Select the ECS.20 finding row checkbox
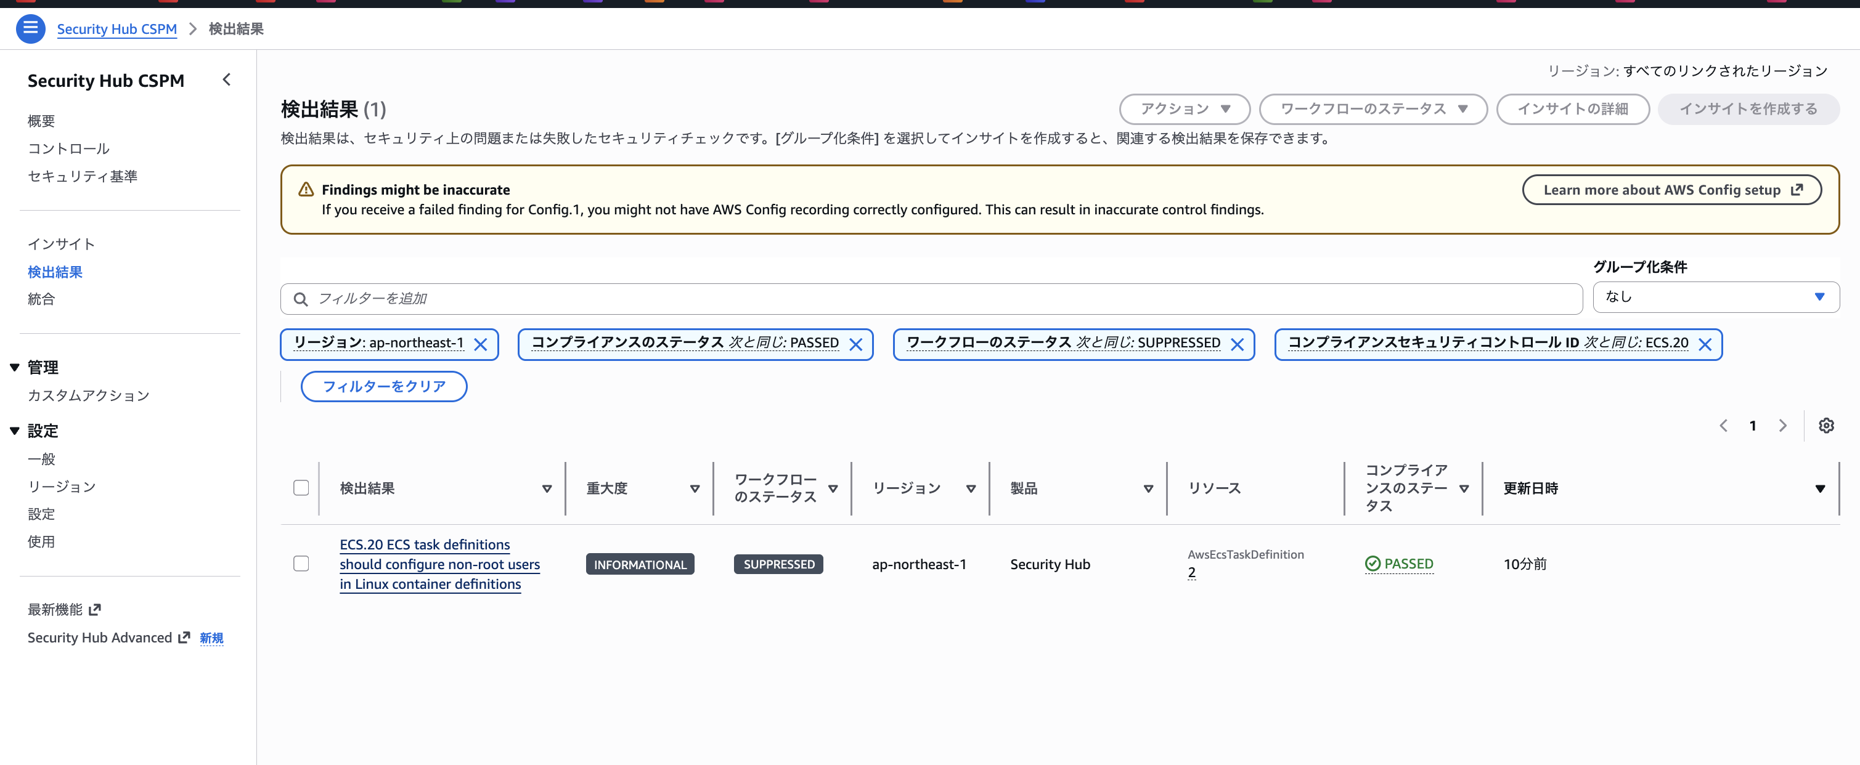Screen dimensions: 1860x765 (301, 564)
